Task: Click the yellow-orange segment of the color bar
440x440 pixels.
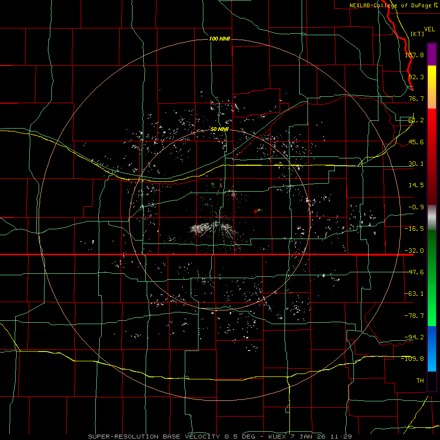Action: pos(432,87)
